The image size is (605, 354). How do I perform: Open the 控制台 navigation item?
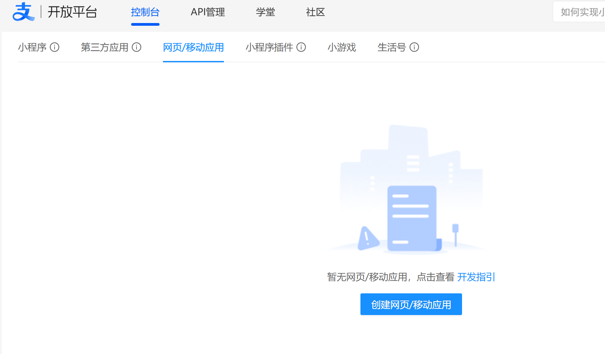(145, 12)
